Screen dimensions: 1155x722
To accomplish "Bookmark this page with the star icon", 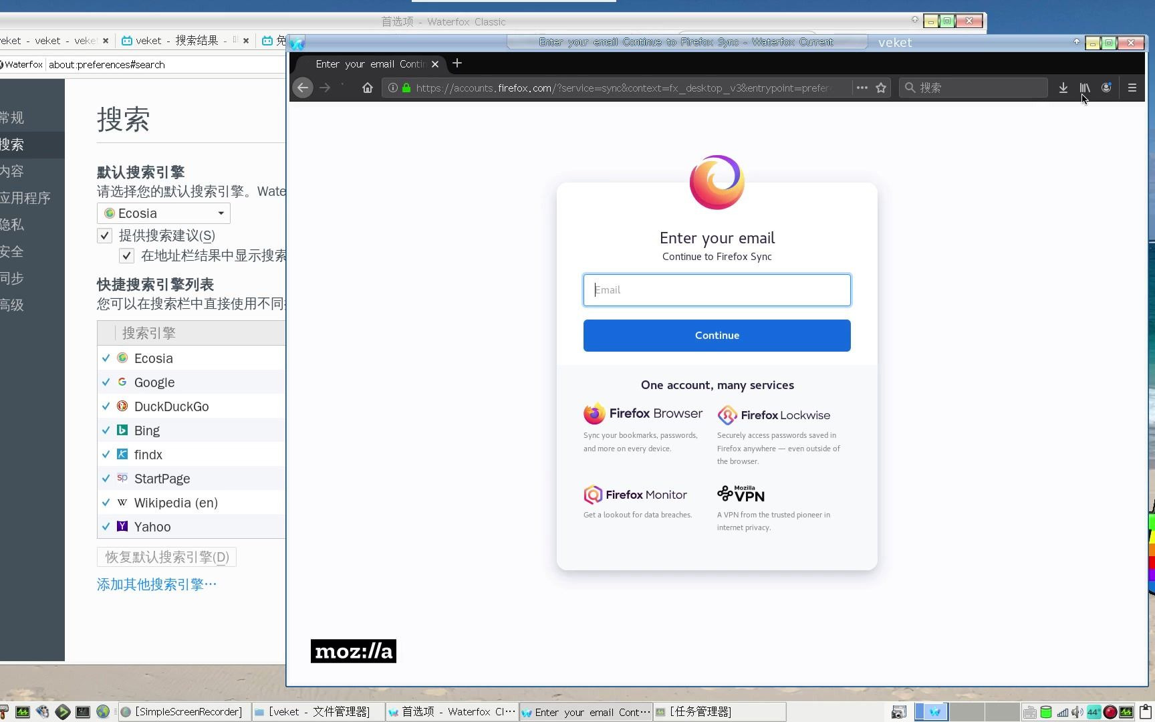I will pos(882,88).
